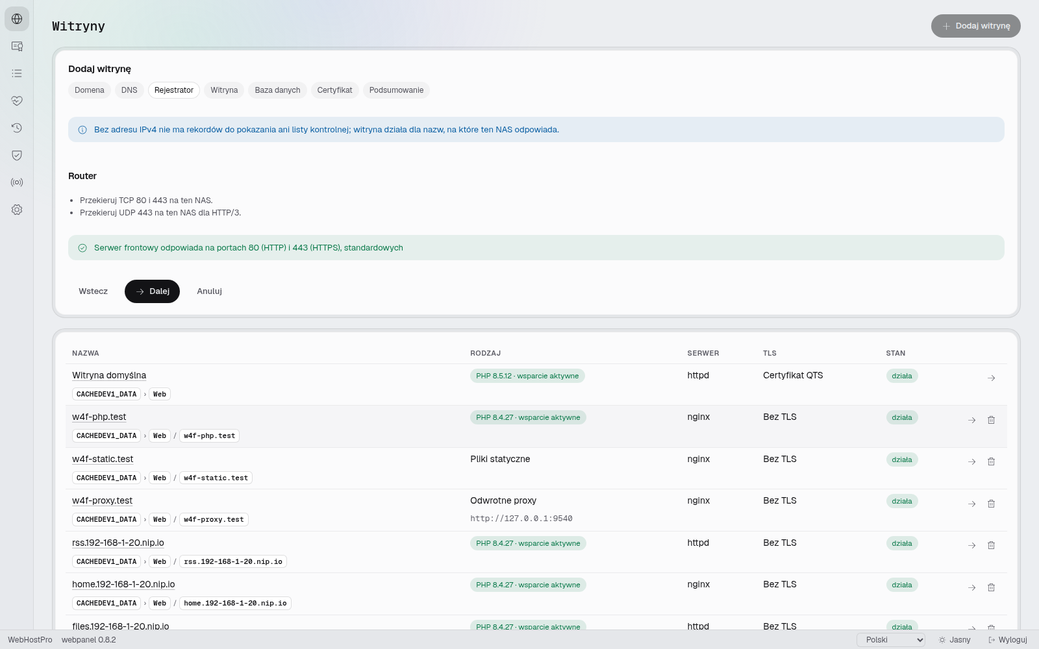Click the Dalej button
1039x649 pixels.
pos(152,291)
